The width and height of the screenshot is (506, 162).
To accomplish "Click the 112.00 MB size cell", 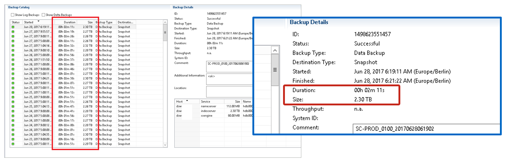I will pyautogui.click(x=233, y=106).
